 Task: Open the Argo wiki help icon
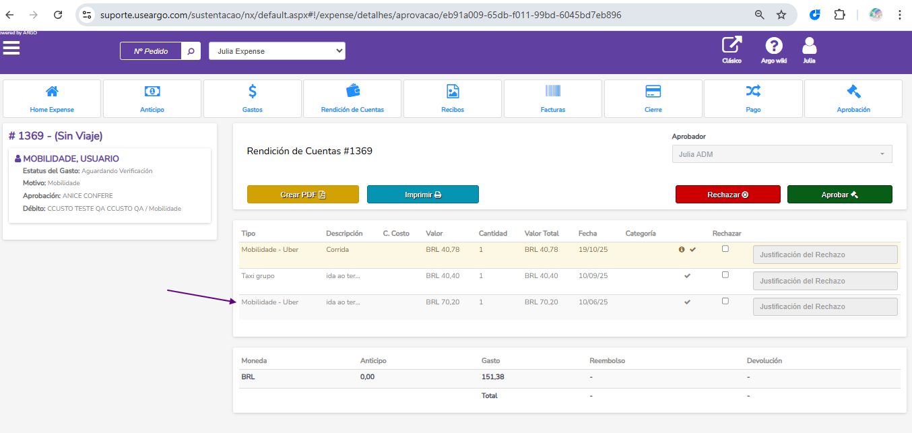pyautogui.click(x=774, y=46)
